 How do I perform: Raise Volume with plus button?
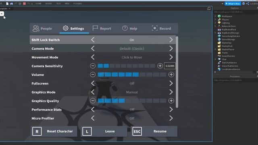(171, 75)
